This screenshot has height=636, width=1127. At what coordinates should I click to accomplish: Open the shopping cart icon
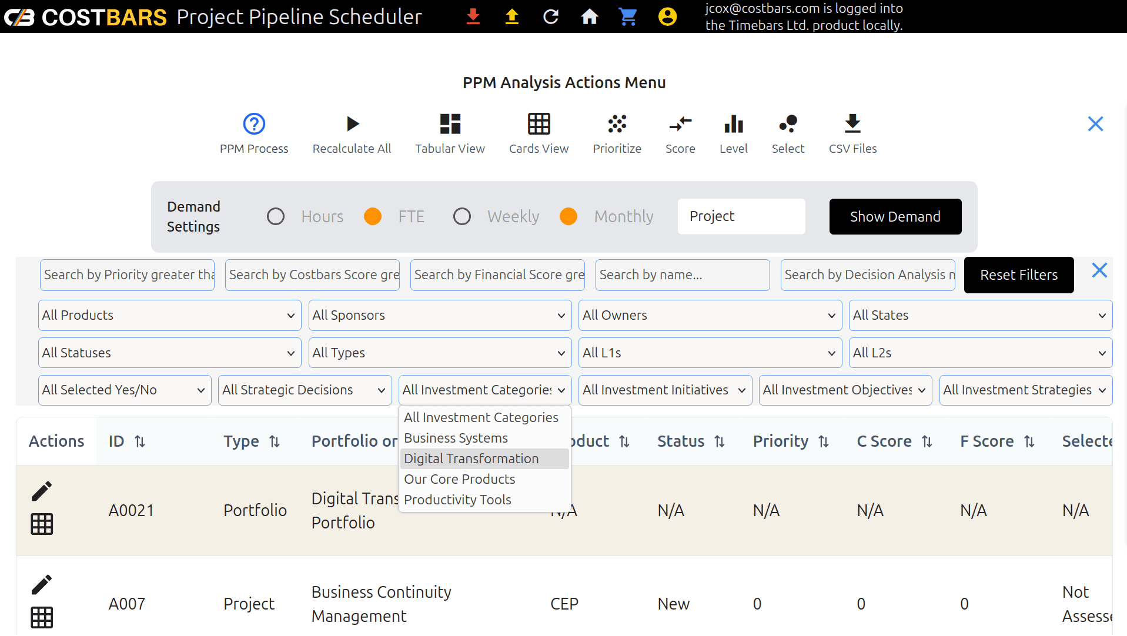click(628, 16)
